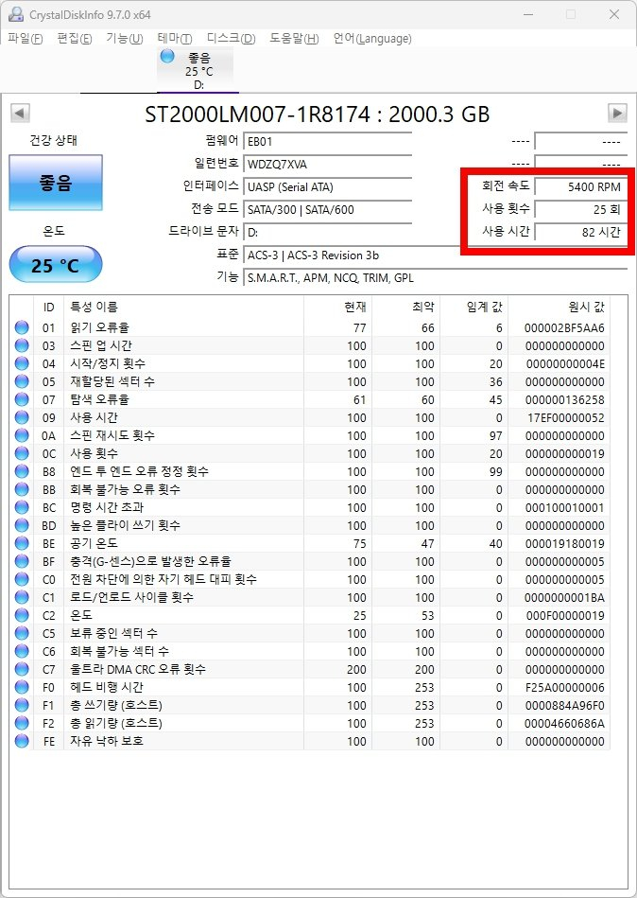Click the power-on hours value 82 시간
This screenshot has height=898, width=637.
point(580,233)
